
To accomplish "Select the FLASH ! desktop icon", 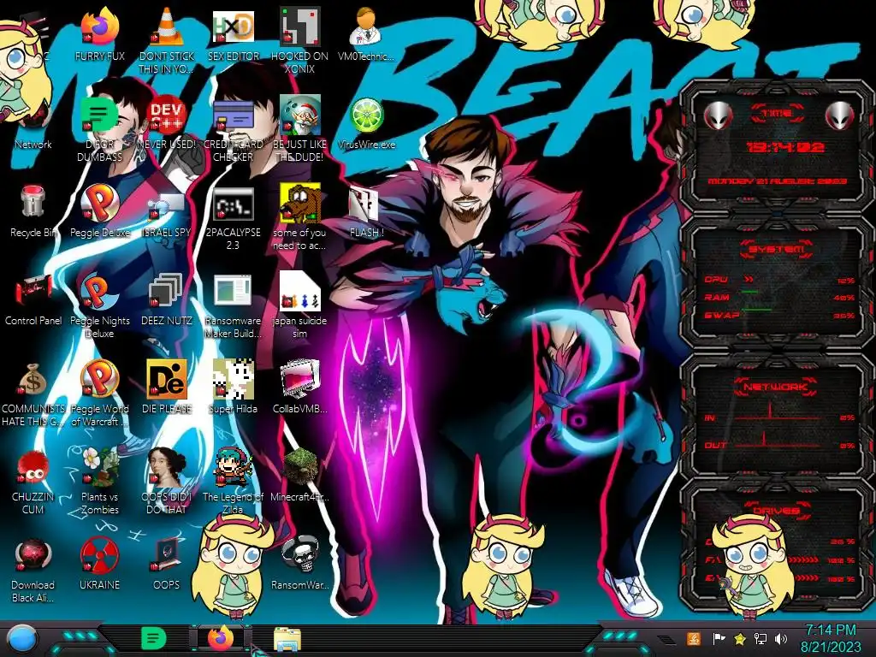I will tap(366, 204).
